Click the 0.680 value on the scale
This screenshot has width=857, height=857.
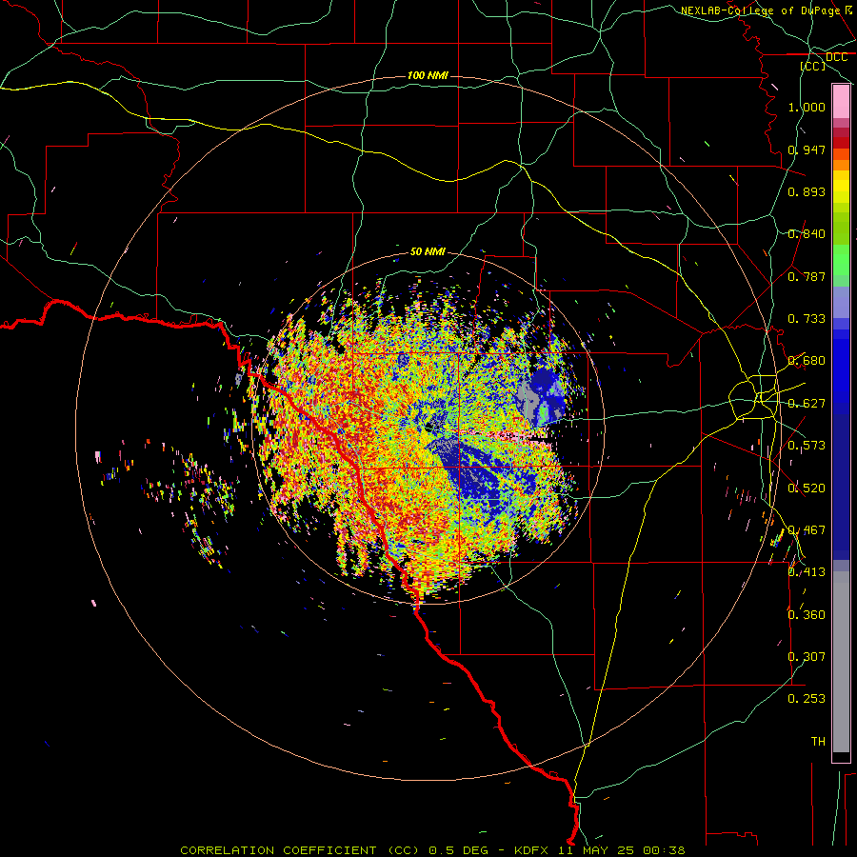(x=807, y=361)
